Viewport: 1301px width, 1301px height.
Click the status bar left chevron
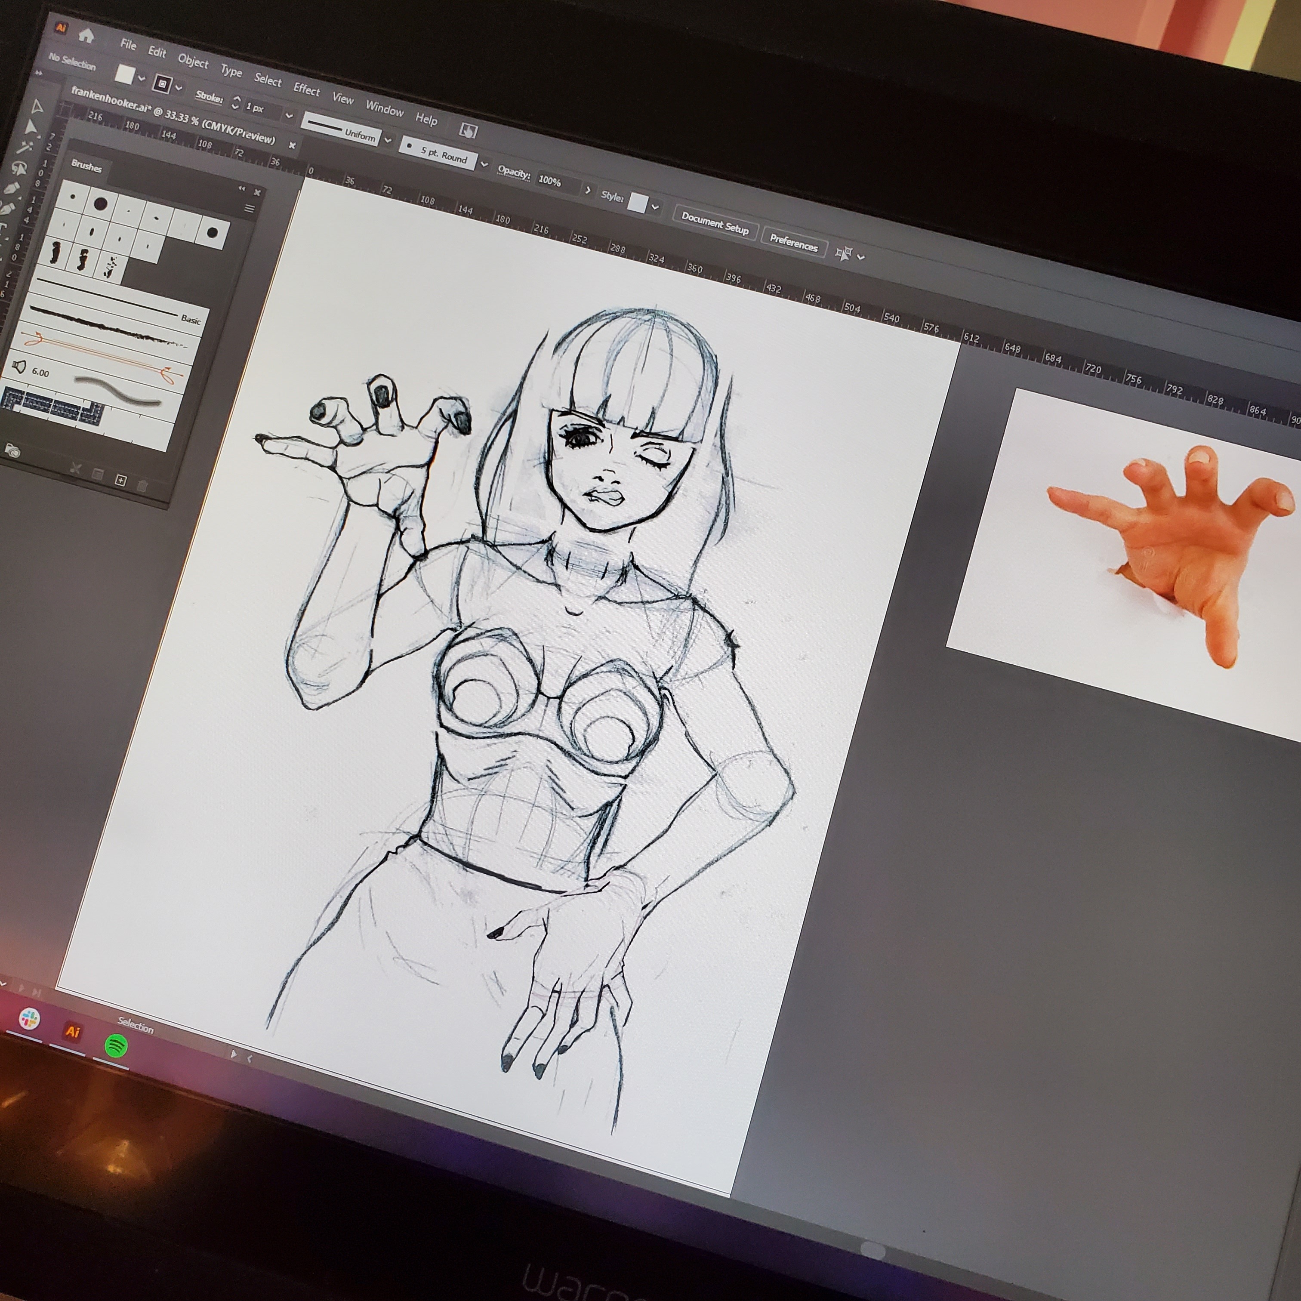pos(250,1059)
